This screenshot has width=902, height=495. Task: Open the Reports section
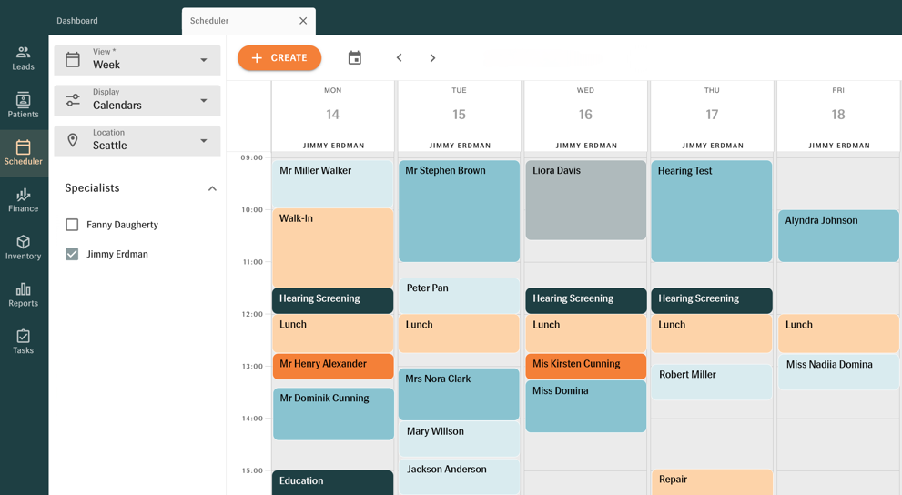pos(24,295)
